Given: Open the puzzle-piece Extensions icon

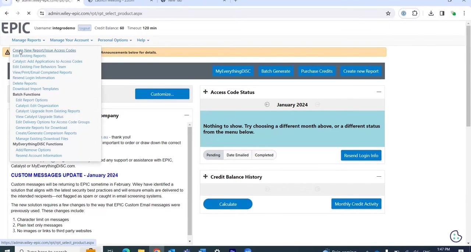Looking at the screenshot, I should 415,13.
